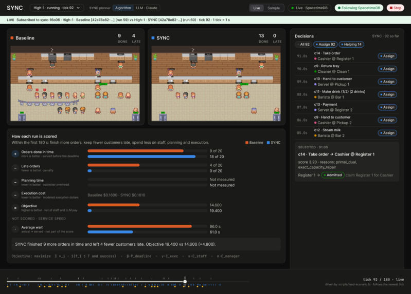Click the equals icon beside Objective
The height and width of the screenshot is (294, 411).
click(x=15, y=208)
